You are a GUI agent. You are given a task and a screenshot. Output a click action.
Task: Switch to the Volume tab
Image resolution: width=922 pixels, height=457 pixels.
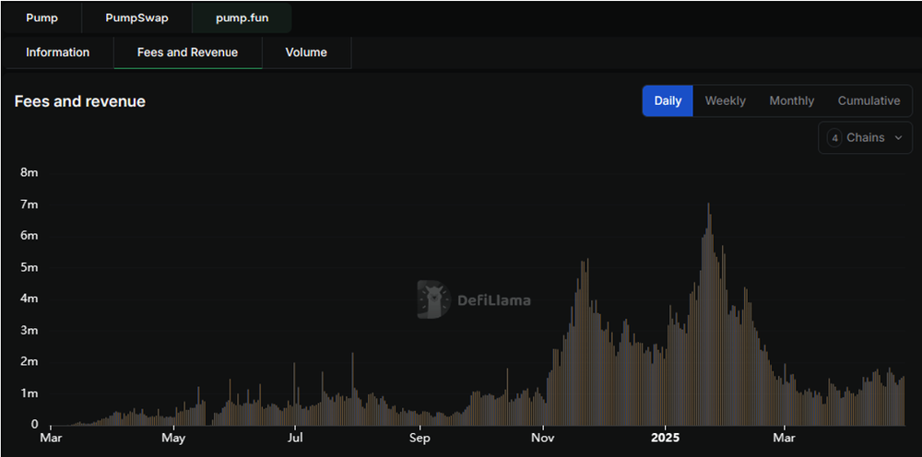[x=306, y=53]
